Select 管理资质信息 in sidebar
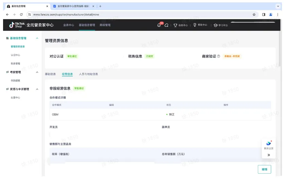This screenshot has height=180, width=284. click(18, 47)
